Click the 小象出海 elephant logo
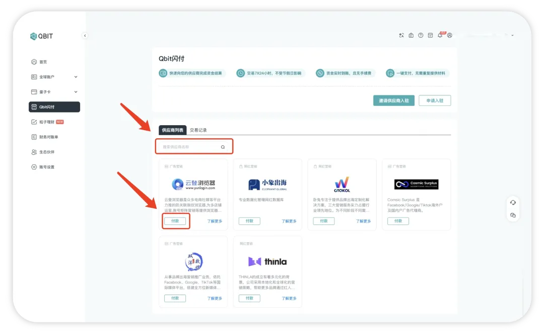Viewport: 544px width, 334px height. [x=268, y=185]
